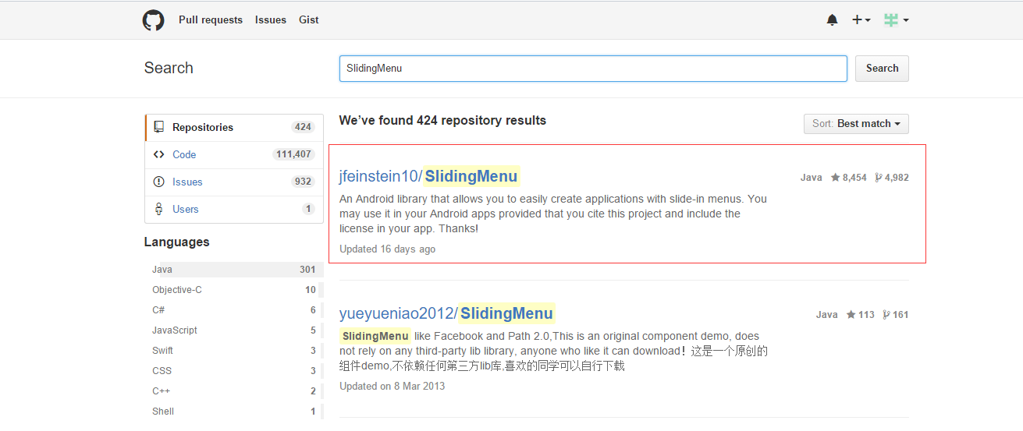This screenshot has height=431, width=1023.
Task: Open jfeinstein10/SlidingMenu repository link
Action: point(428,176)
